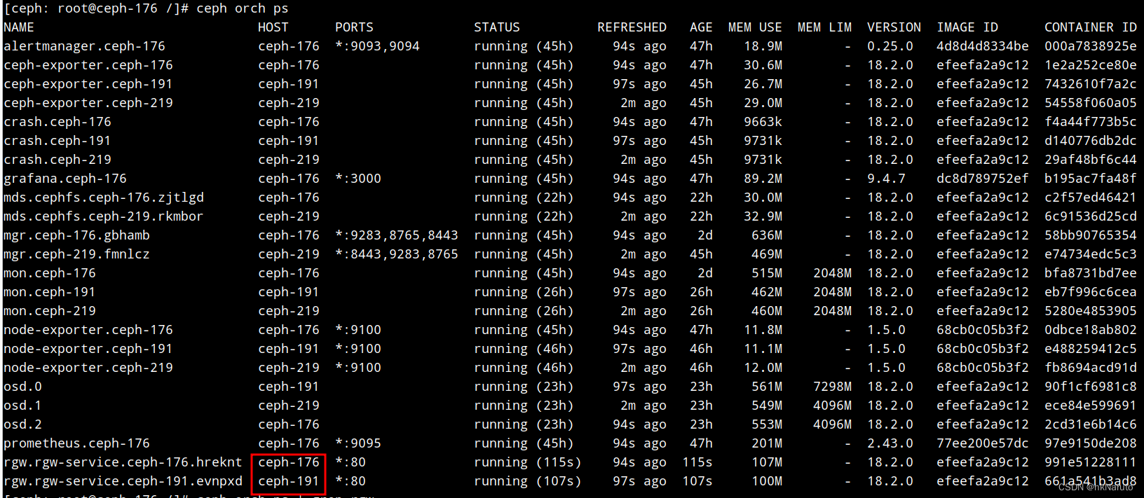Click container ID 000a7838925e
Viewport: 1144px width, 498px height.
1091,46
